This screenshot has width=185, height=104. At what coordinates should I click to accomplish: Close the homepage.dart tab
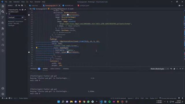(x=59, y=5)
